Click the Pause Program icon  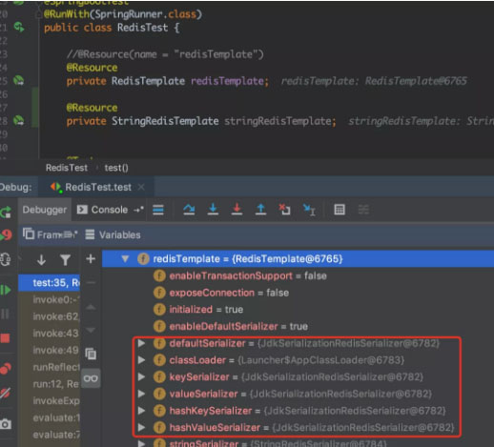coord(5,314)
